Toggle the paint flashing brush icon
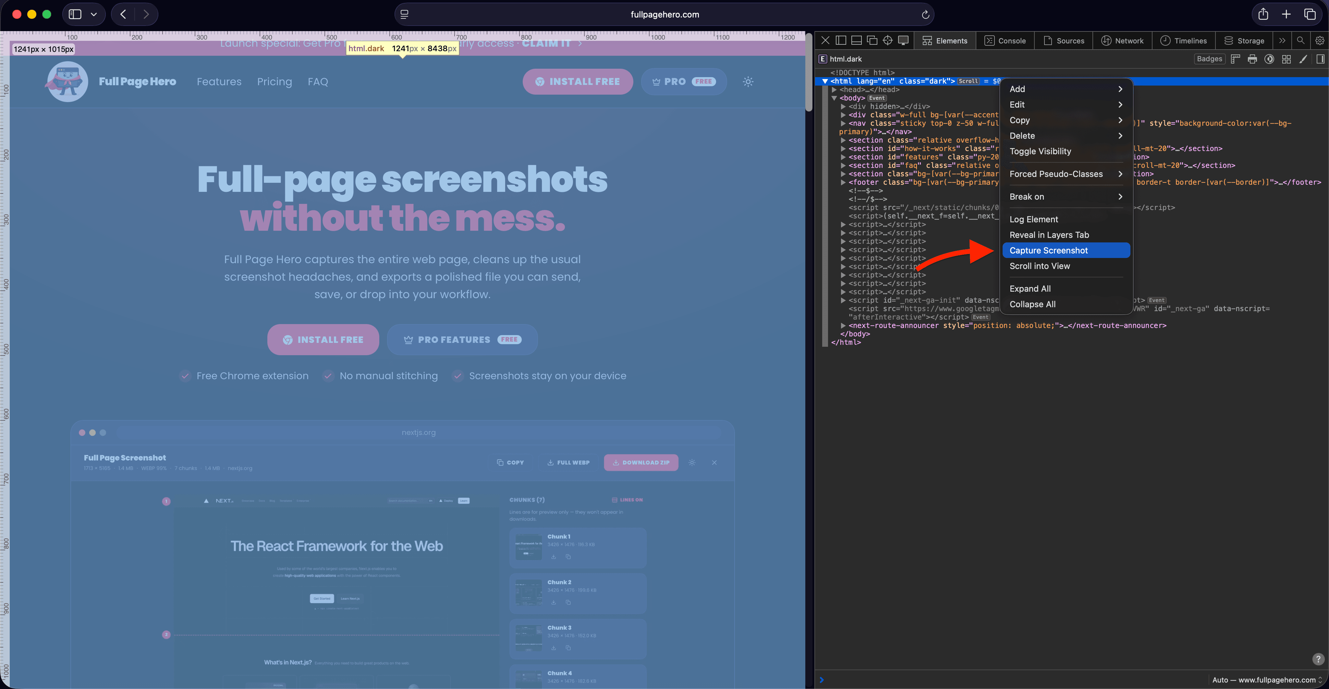Image resolution: width=1329 pixels, height=689 pixels. 1303,59
